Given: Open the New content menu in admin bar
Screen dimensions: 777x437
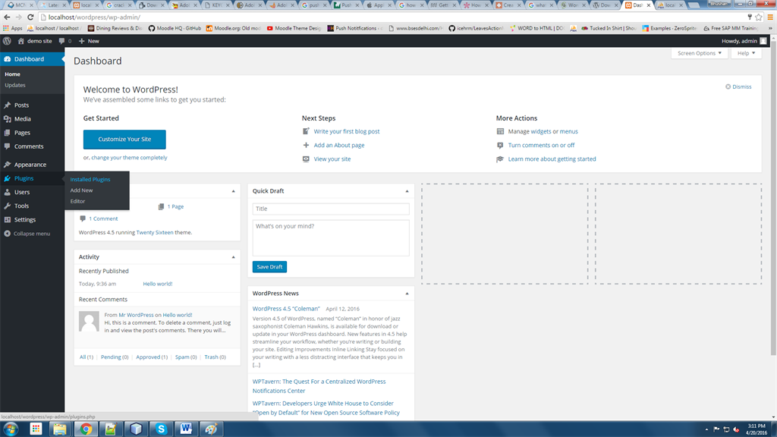Looking at the screenshot, I should (89, 41).
